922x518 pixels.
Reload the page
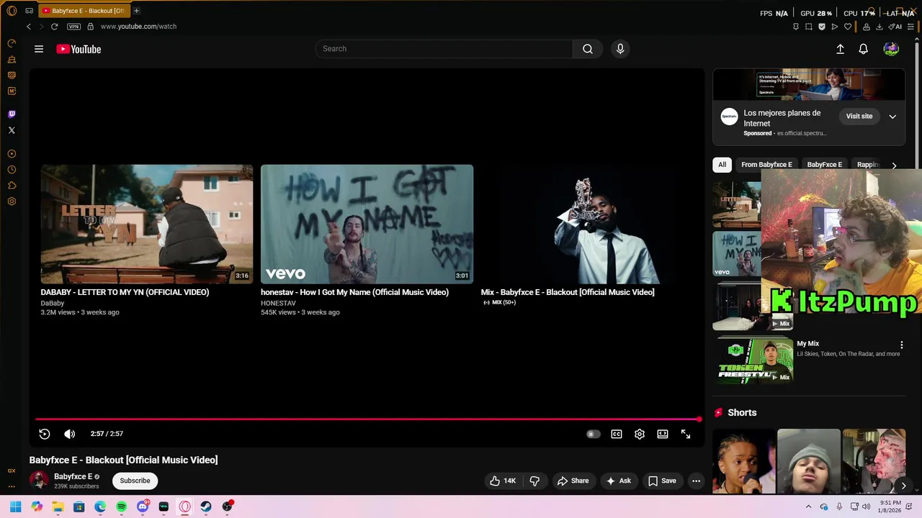(x=54, y=27)
